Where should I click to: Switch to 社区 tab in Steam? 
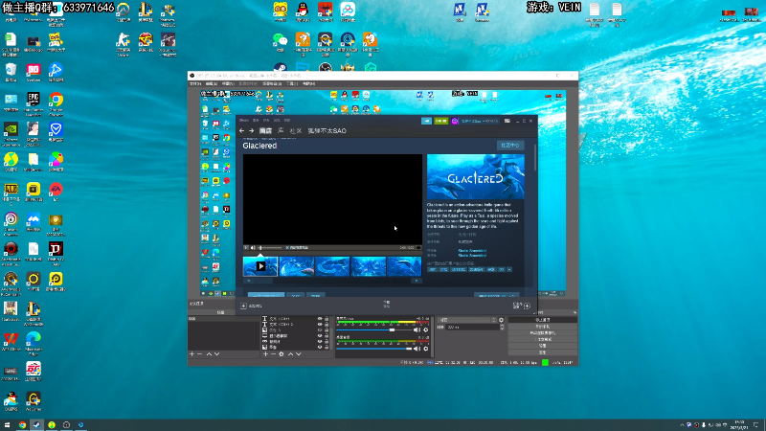[296, 130]
